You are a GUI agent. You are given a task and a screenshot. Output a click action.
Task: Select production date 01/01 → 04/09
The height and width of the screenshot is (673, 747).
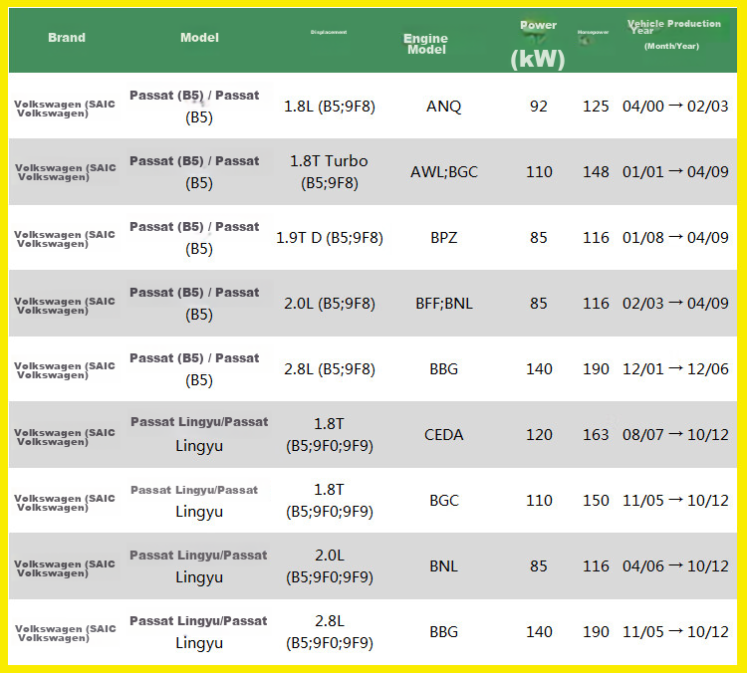point(675,171)
